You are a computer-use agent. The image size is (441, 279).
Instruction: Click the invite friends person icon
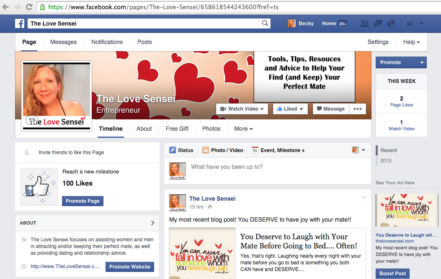27,152
